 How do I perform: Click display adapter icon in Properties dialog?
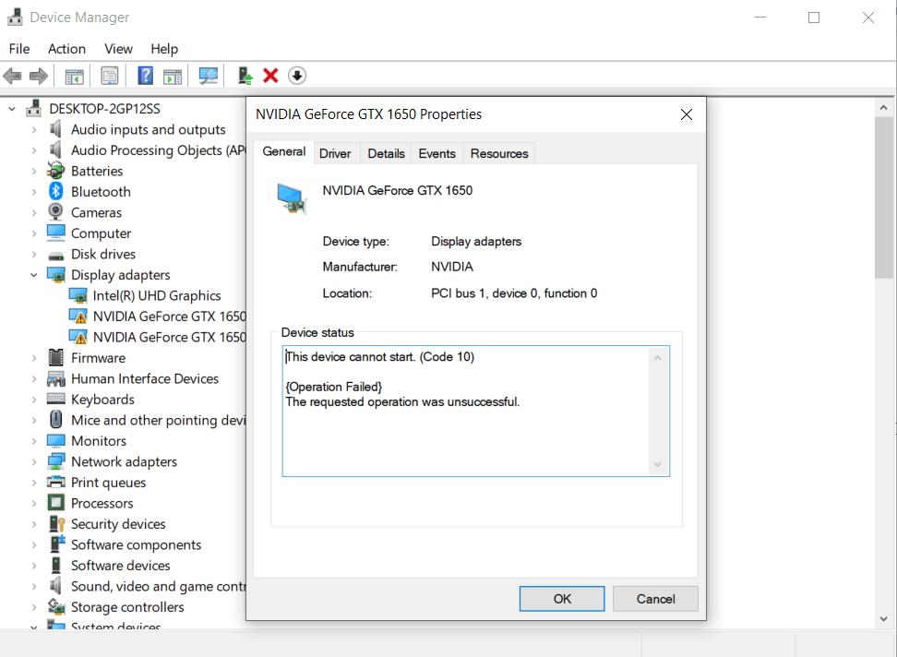[292, 198]
